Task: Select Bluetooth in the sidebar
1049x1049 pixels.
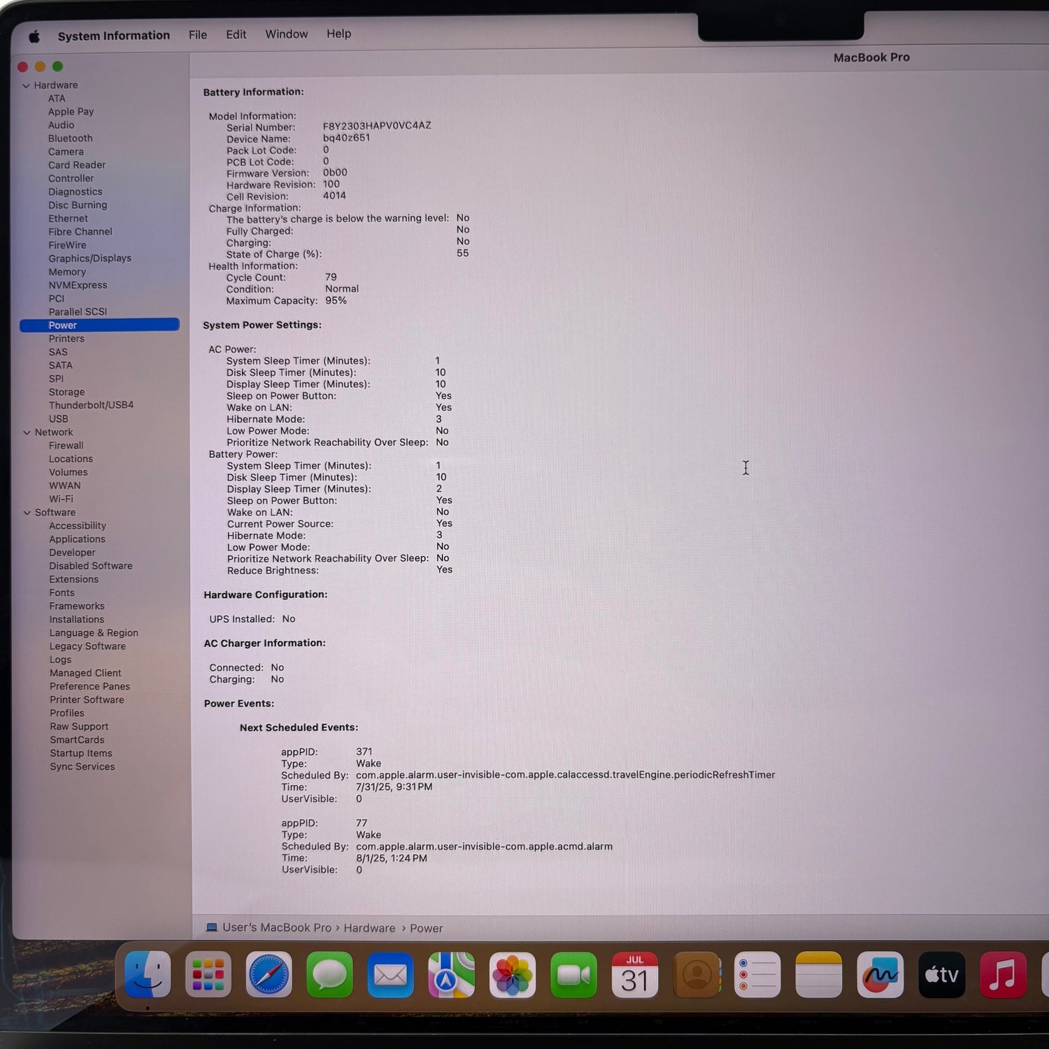Action: tap(70, 138)
